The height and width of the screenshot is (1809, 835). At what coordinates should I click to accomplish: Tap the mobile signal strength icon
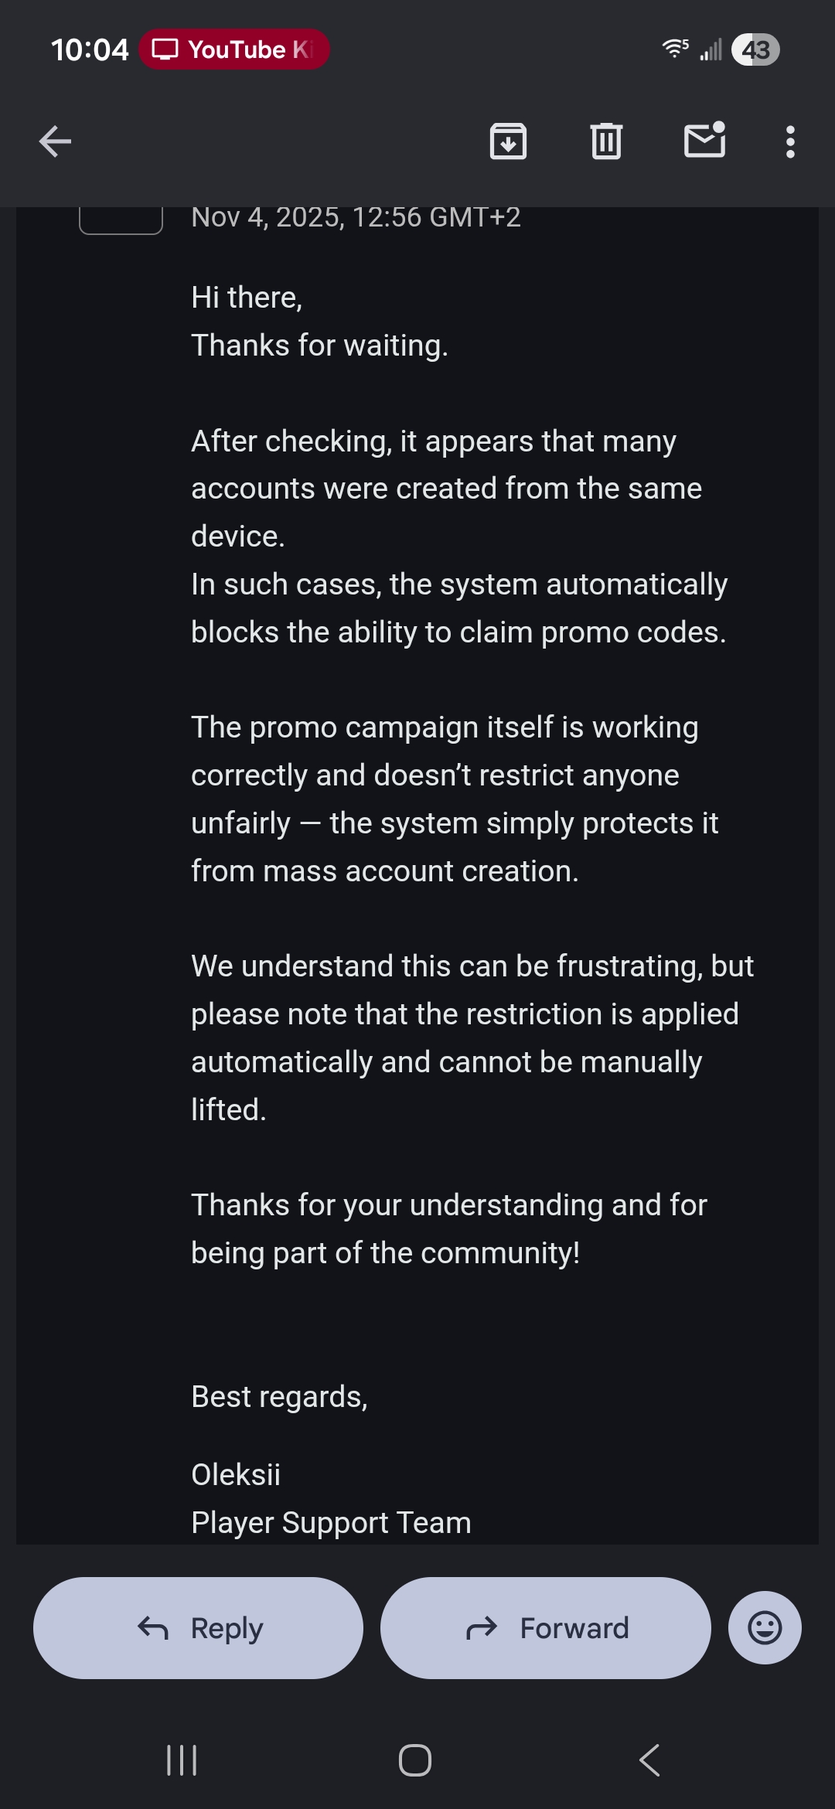coord(711,50)
